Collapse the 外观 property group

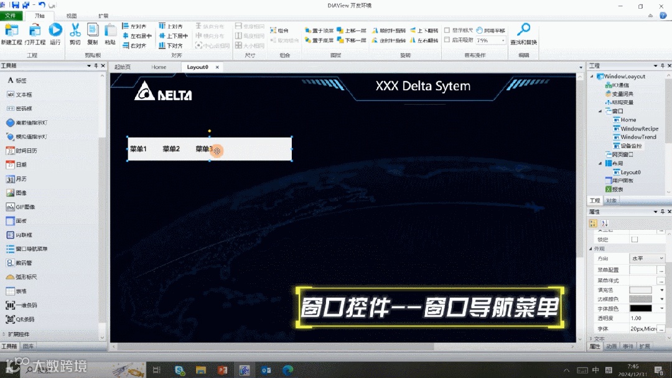pos(590,249)
